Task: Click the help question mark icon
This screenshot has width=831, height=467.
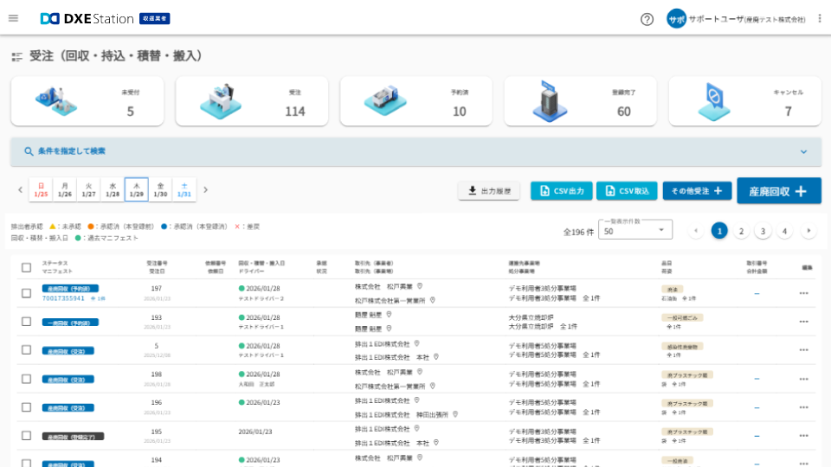Action: click(x=647, y=19)
